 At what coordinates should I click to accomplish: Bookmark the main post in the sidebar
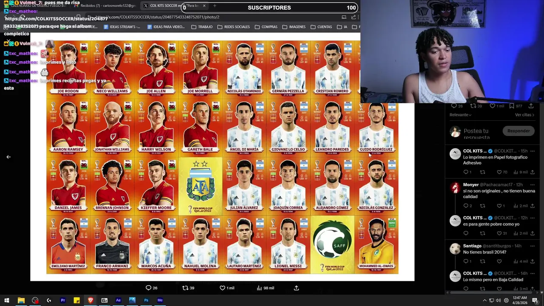coord(512,106)
